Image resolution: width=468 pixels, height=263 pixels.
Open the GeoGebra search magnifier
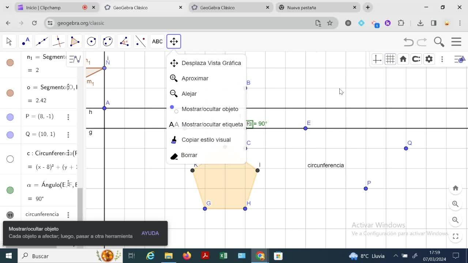click(439, 42)
